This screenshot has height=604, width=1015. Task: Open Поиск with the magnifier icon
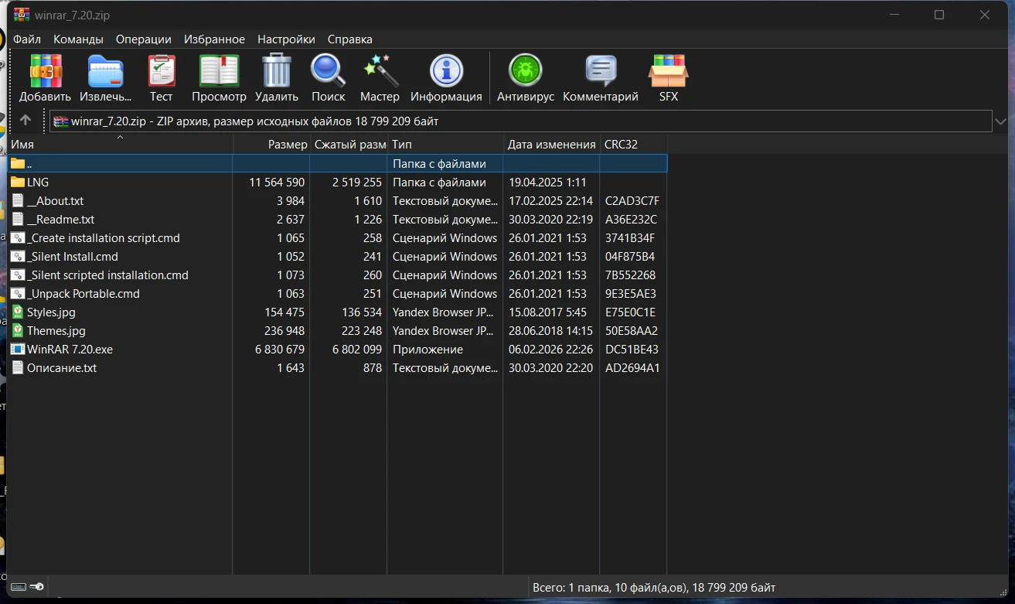tap(328, 72)
